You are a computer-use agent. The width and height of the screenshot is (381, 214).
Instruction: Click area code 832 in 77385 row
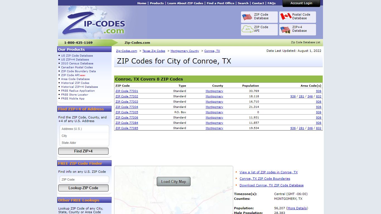(319, 128)
